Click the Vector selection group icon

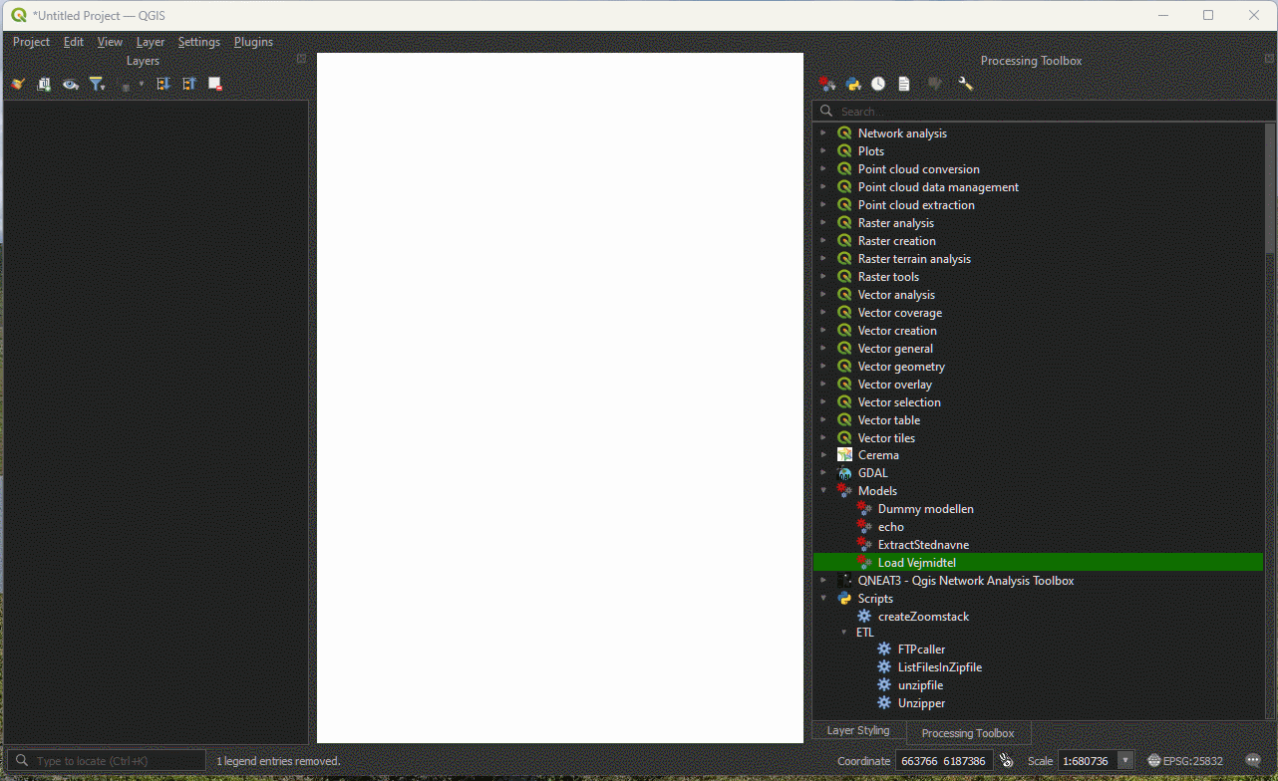tap(844, 402)
